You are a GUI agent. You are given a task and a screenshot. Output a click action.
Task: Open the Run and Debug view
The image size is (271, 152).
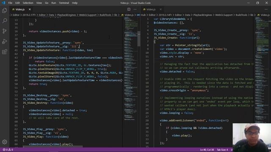5,41
